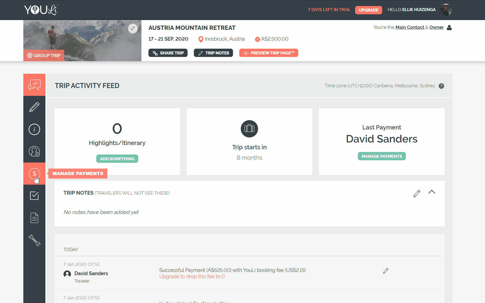Click the person icon beside Owner
The width and height of the screenshot is (485, 303).
click(x=449, y=27)
